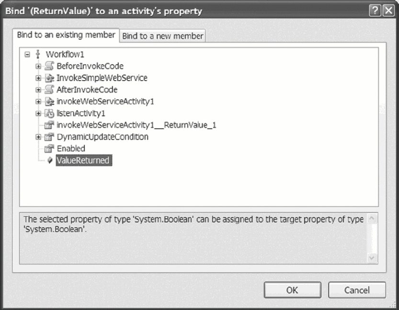The width and height of the screenshot is (399, 310).
Task: Click the DynamicUpdateCondition property icon
Action: click(49, 137)
